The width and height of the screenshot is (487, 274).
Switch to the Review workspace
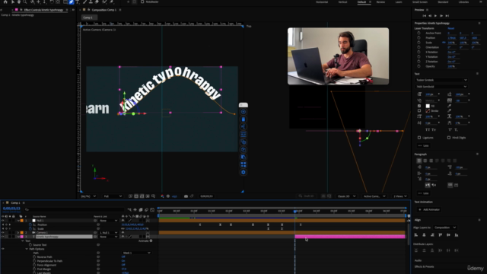(x=380, y=2)
